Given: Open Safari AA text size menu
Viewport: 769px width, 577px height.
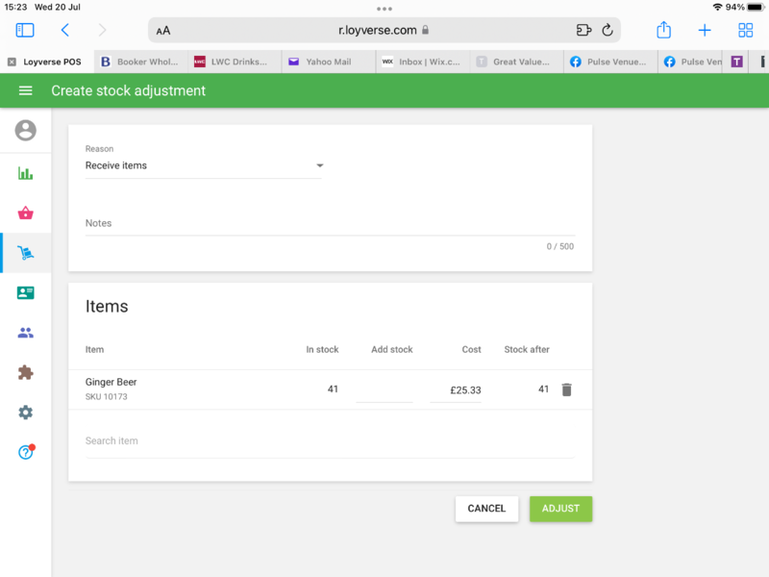Looking at the screenshot, I should point(163,31).
